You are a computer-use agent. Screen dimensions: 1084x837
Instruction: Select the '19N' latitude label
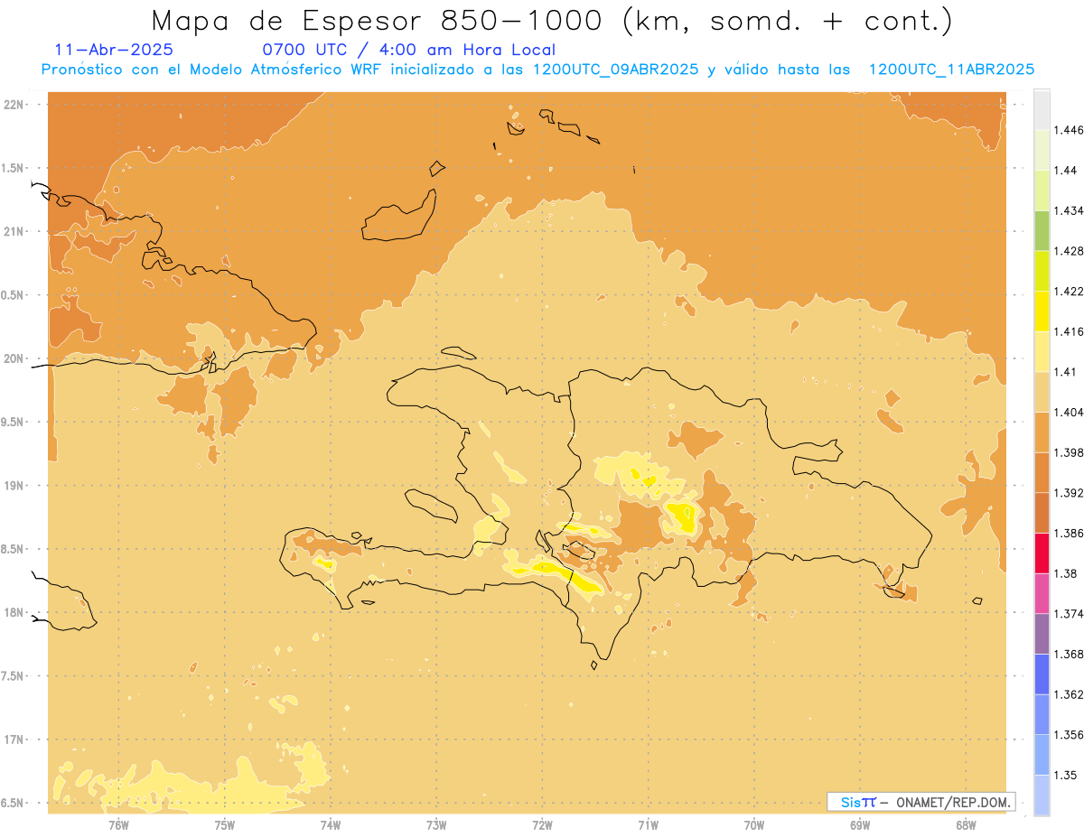15,486
